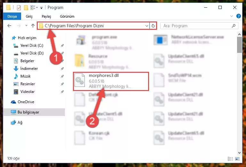The width and height of the screenshot is (246, 167).
Task: Minimize the Program window
Action: 206,7
